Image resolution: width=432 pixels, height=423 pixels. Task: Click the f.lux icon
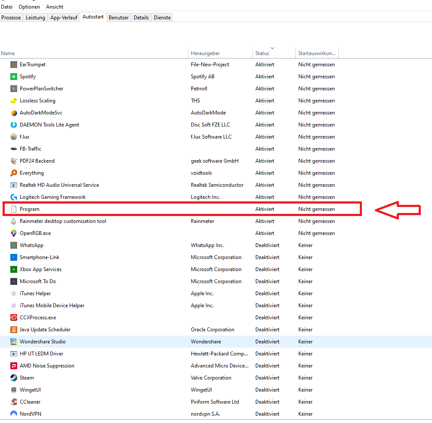[13, 137]
